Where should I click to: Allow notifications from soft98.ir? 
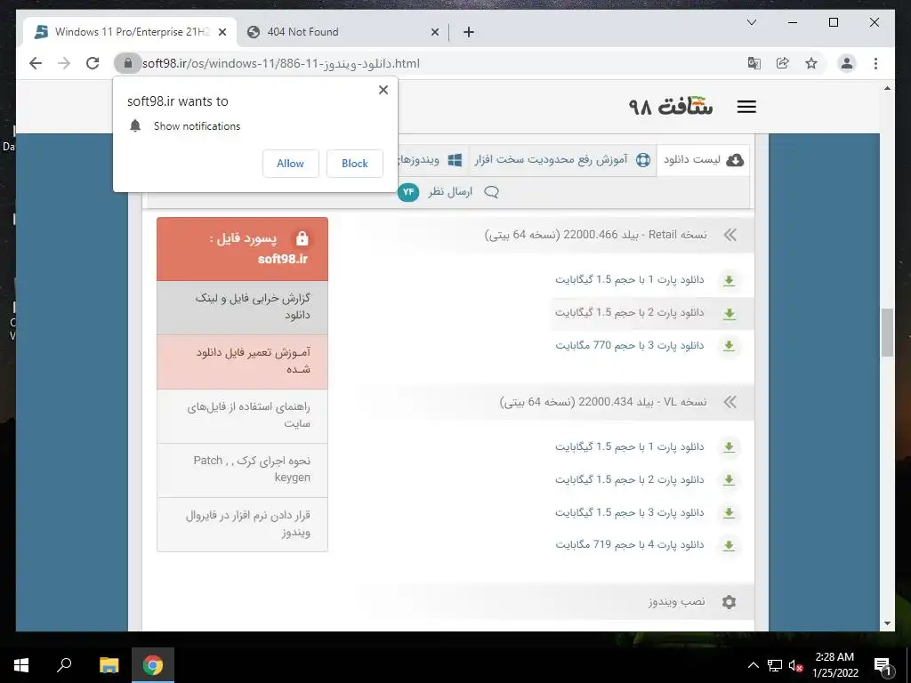click(x=291, y=164)
